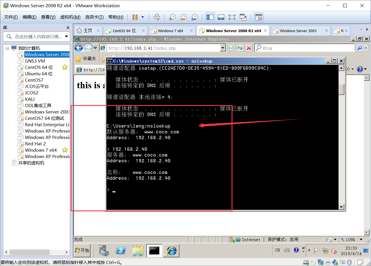Take a snapshot of the virtual machine
Viewport: 371px width, 266px height.
click(172, 17)
